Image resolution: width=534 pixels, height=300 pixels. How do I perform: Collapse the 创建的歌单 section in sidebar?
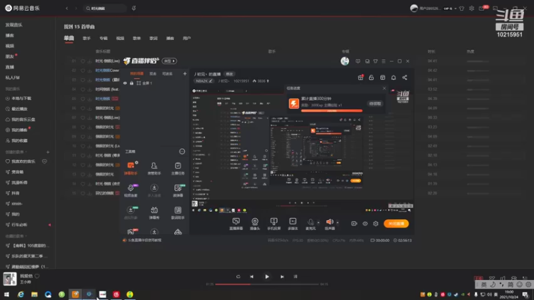(x=15, y=152)
